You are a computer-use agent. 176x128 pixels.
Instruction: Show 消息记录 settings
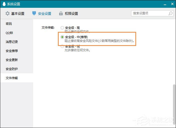[12, 42]
